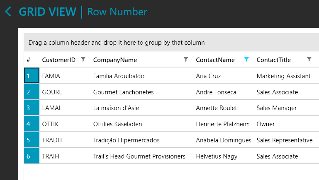
Task: Open the CompanyName column filter
Action: click(186, 60)
